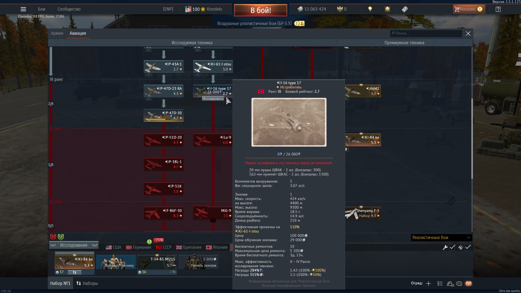521x293 pixels.
Task: Open the Knodels player profile
Action: click(204, 9)
